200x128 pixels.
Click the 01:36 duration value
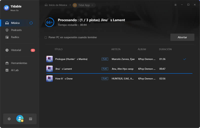pos(162,59)
